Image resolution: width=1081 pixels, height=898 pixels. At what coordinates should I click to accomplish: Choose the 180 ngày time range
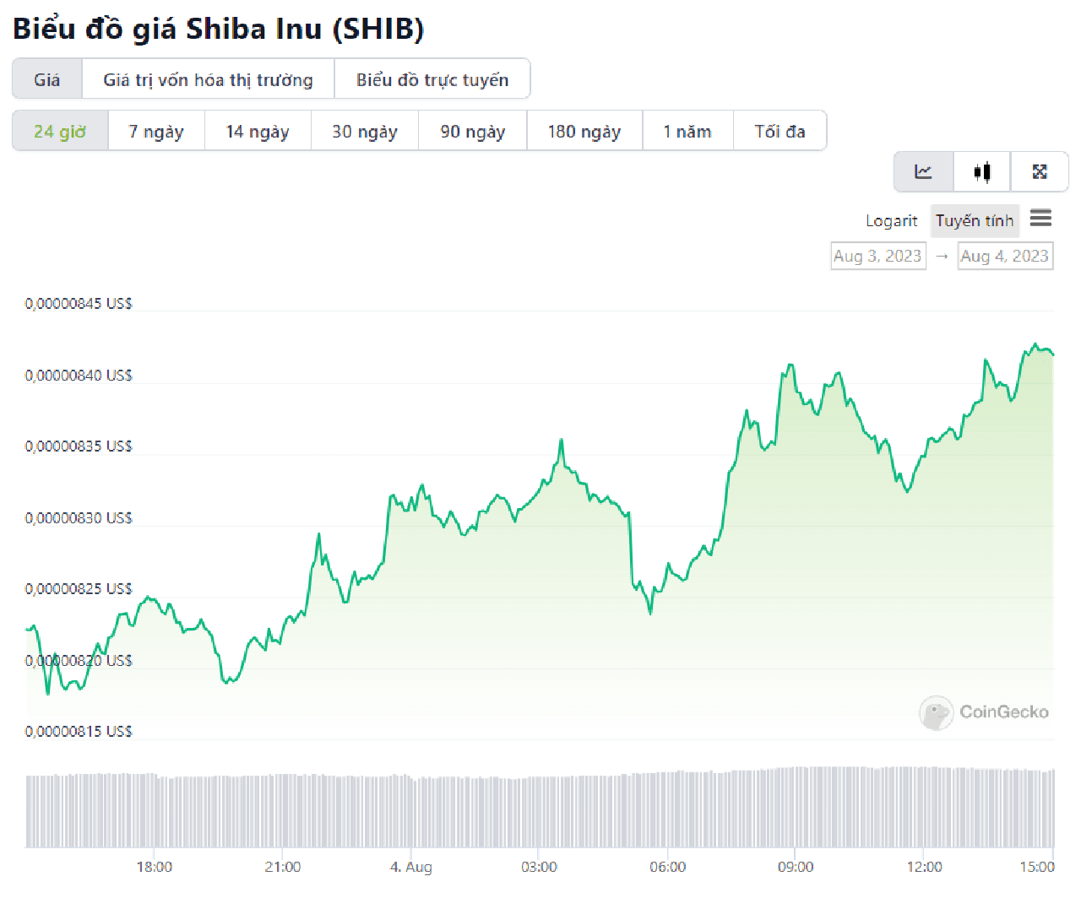pos(584,131)
